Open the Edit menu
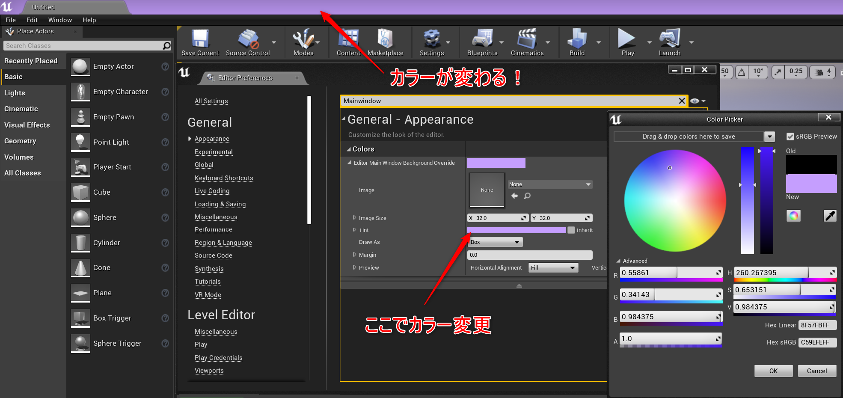 [32, 20]
